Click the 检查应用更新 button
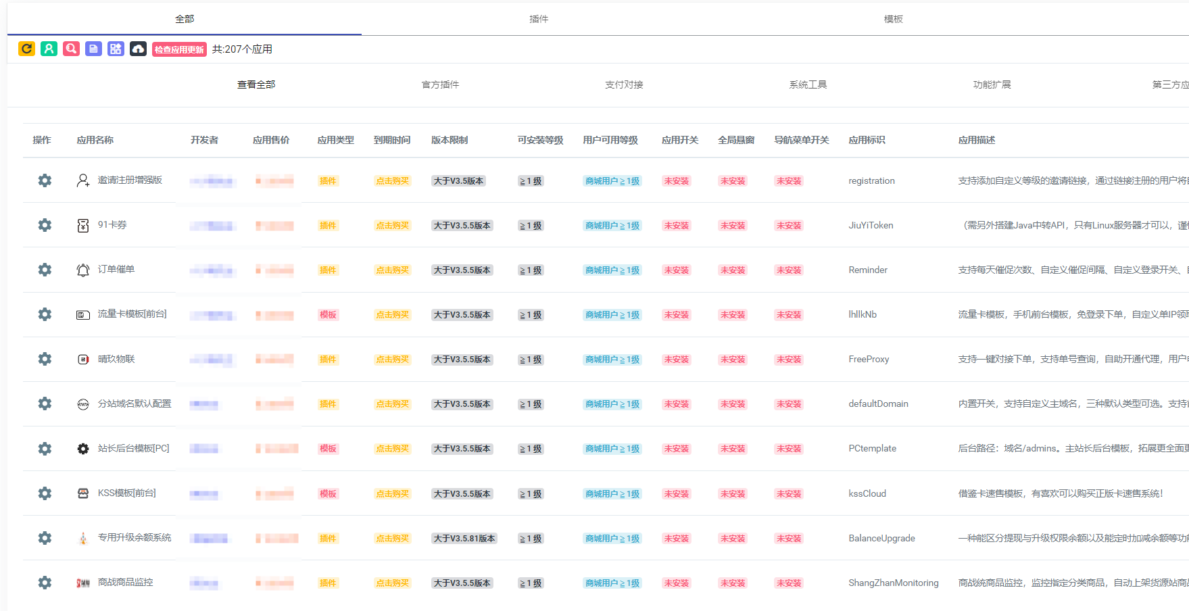Image resolution: width=1189 pixels, height=611 pixels. point(179,49)
